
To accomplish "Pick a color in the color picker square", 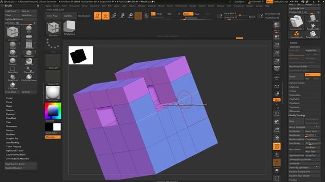I will click(53, 111).
